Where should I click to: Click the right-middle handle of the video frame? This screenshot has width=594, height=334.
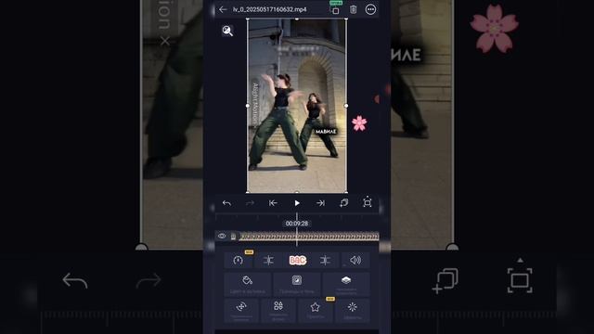point(346,106)
